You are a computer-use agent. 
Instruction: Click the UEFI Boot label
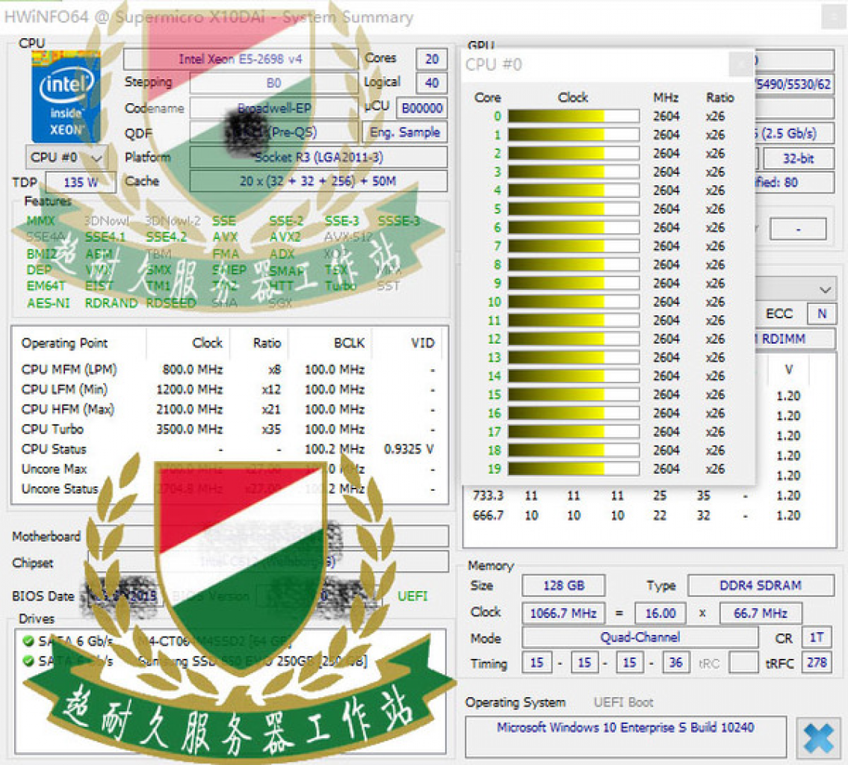[x=624, y=702]
